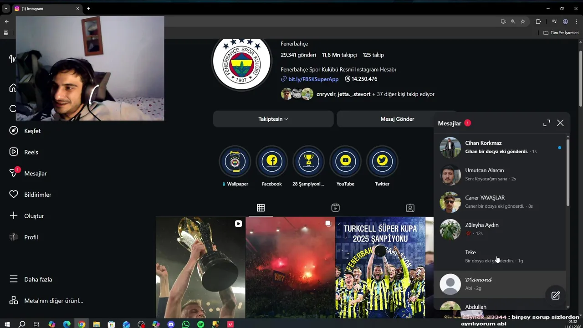The height and width of the screenshot is (328, 583).
Task: Open Windows taskbar search
Action: tap(22, 324)
